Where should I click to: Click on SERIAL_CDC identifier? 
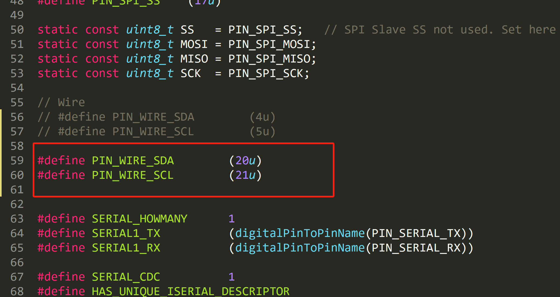click(126, 277)
